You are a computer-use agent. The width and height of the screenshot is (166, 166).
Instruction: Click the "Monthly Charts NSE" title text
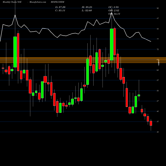tap(12, 2)
